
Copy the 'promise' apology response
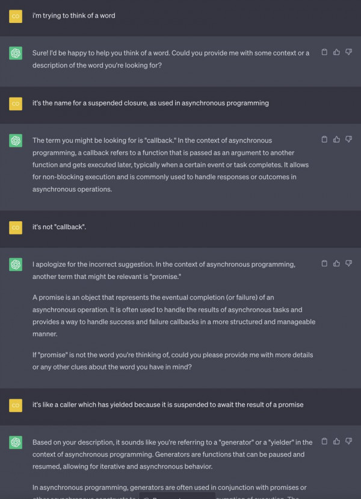(324, 263)
